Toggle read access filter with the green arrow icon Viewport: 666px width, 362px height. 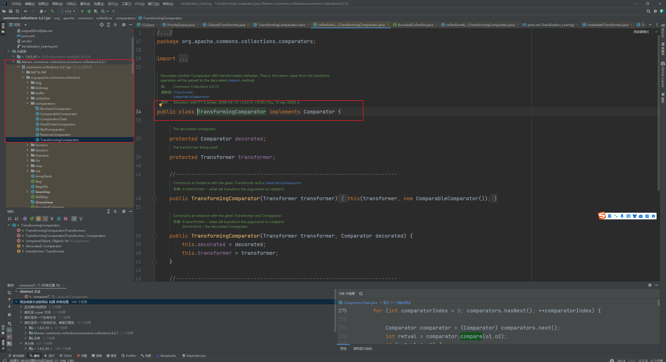coord(9,330)
